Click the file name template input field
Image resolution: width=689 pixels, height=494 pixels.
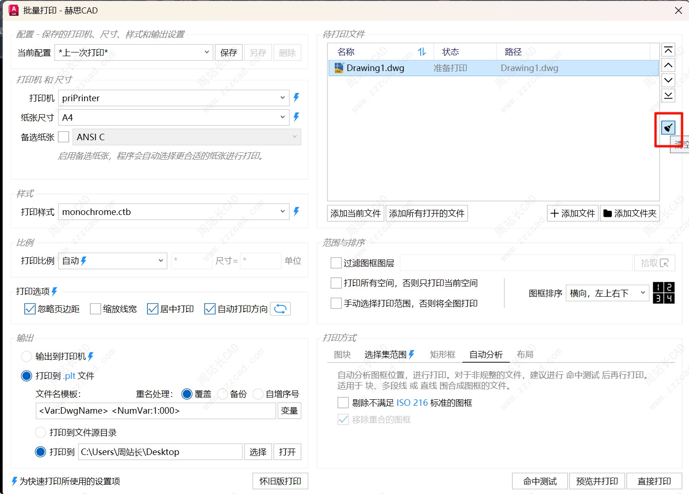[156, 411]
